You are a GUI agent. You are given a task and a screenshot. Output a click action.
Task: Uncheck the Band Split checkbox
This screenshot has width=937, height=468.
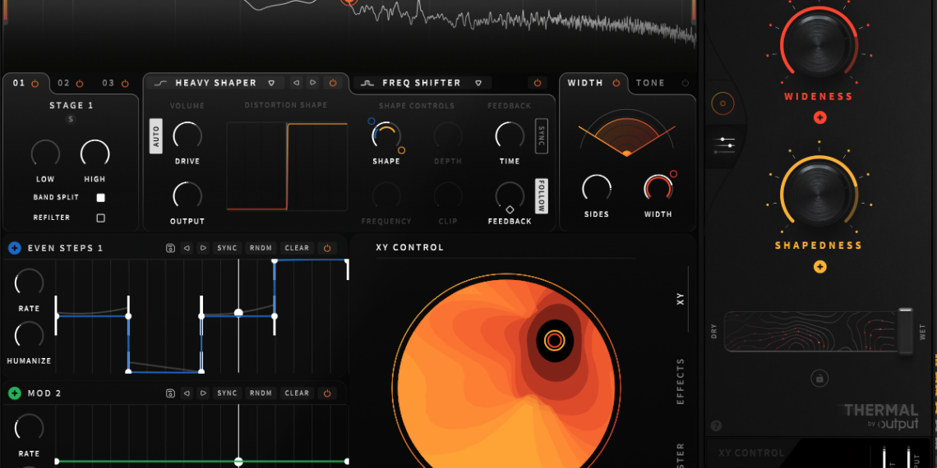(x=101, y=198)
